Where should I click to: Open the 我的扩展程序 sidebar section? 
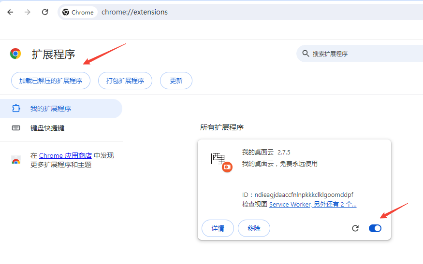point(51,109)
